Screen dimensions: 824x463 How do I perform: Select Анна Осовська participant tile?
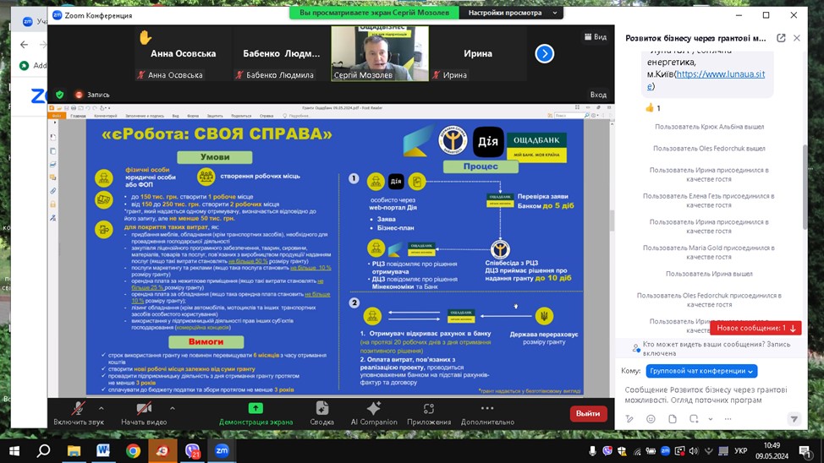point(183,53)
